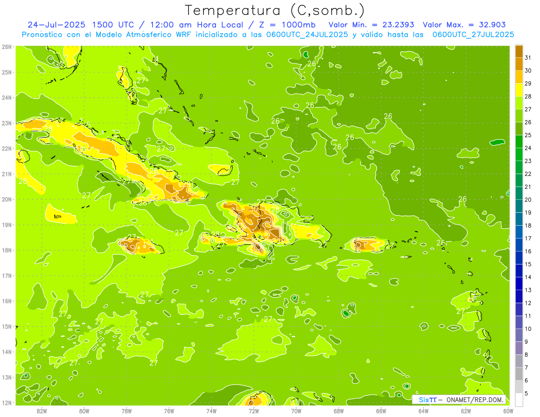Click the orange colorbar swatch between 30 and 31

[519, 64]
